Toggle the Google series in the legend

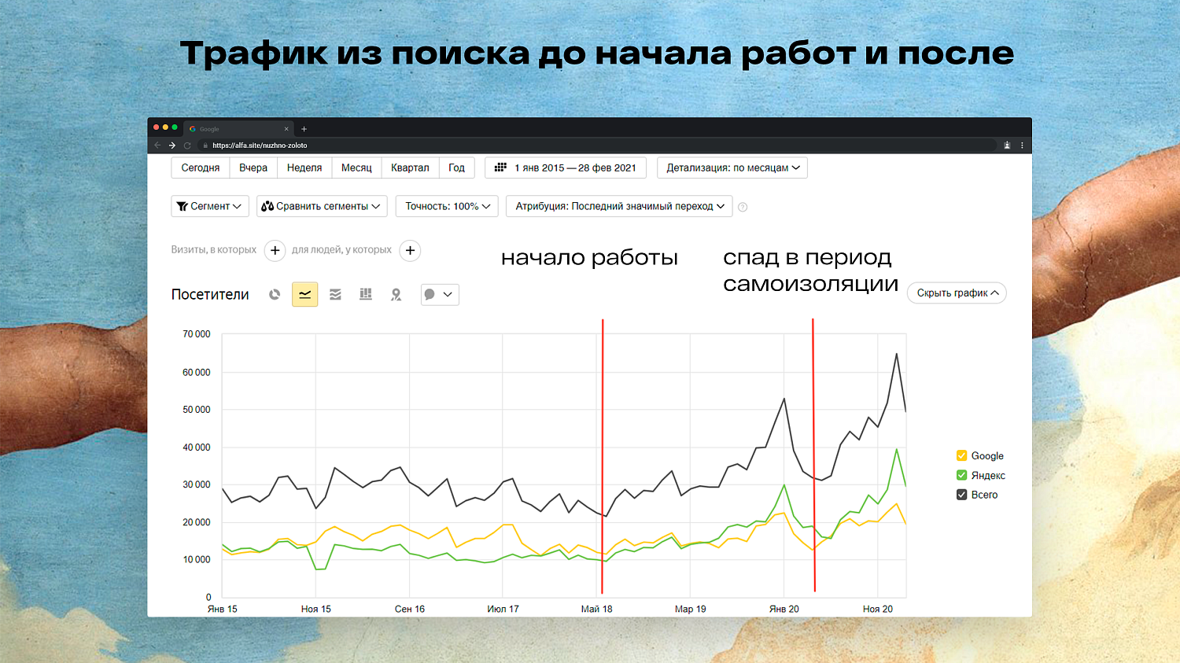[961, 455]
